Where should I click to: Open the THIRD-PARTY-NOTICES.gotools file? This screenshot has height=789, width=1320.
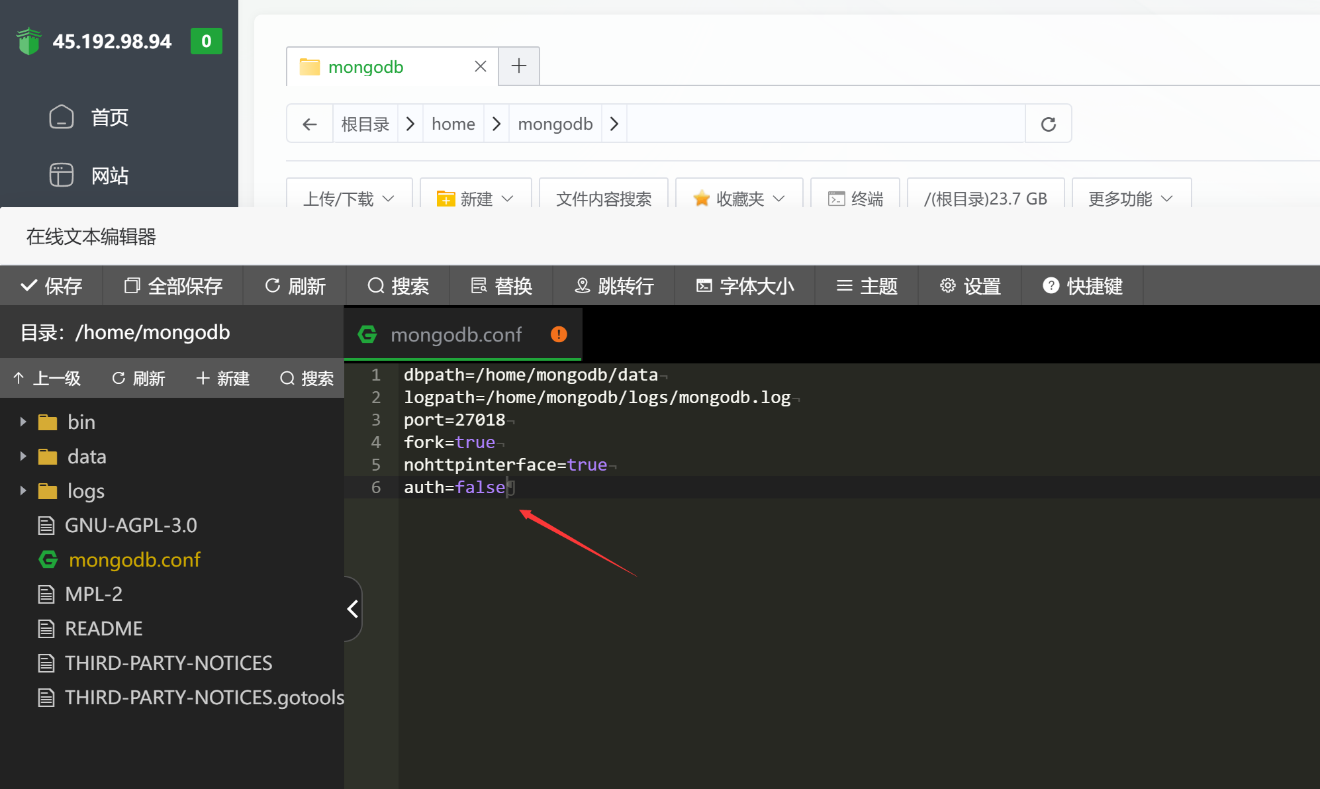pyautogui.click(x=191, y=697)
